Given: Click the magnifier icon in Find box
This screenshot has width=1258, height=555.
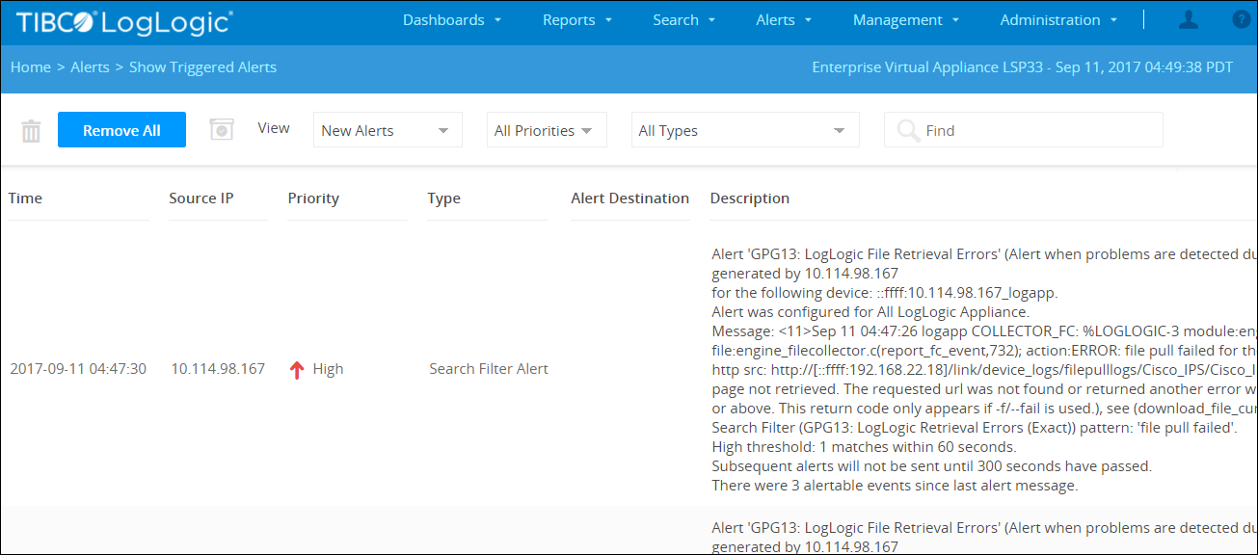Looking at the screenshot, I should 907,131.
